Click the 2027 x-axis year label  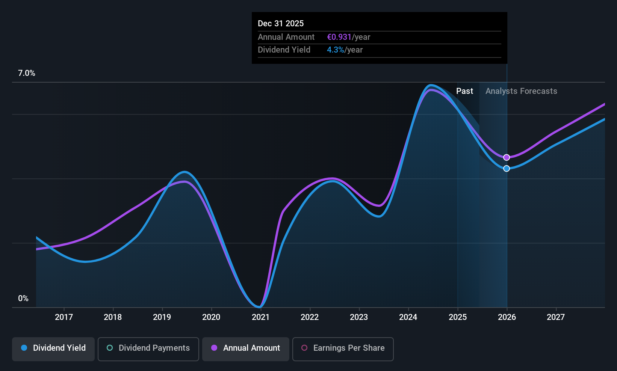click(x=556, y=317)
